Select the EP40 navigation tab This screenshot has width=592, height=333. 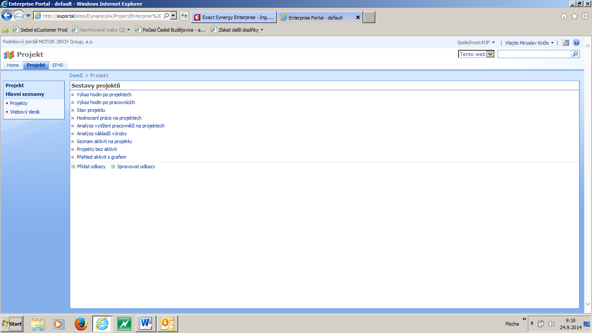[x=58, y=65]
